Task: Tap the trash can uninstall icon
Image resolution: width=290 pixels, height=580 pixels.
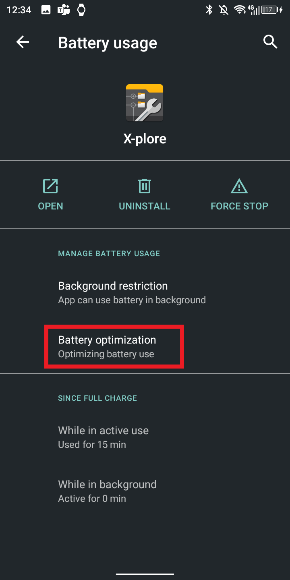Action: click(145, 186)
